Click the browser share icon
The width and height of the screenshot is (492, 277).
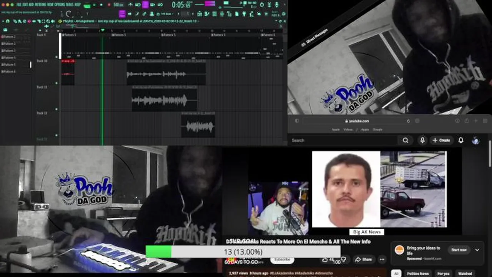467,121
